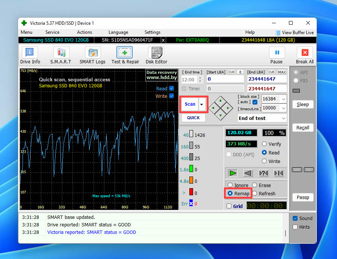Open the Settings menu
The height and width of the screenshot is (259, 337).
click(153, 32)
